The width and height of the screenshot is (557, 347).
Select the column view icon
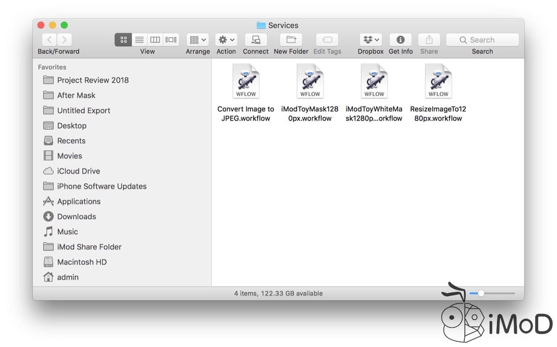(x=155, y=39)
